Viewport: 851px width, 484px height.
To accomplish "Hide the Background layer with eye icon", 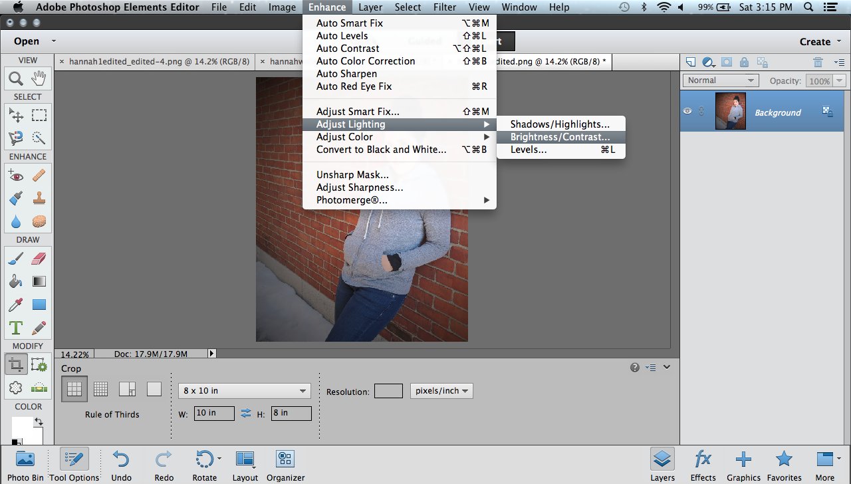I will pos(687,112).
